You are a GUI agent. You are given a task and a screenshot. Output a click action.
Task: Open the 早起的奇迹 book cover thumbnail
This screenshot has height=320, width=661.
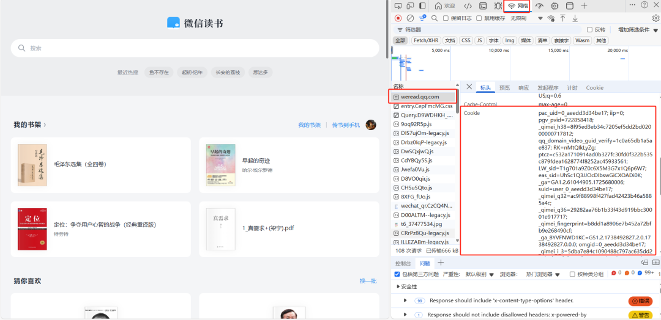pyautogui.click(x=220, y=165)
